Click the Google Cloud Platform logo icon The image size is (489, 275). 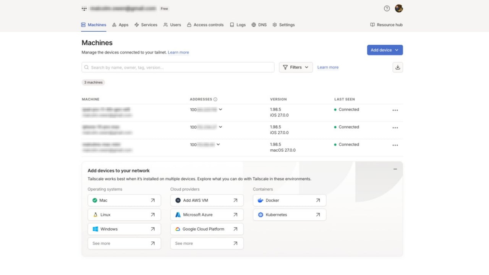pos(178,229)
